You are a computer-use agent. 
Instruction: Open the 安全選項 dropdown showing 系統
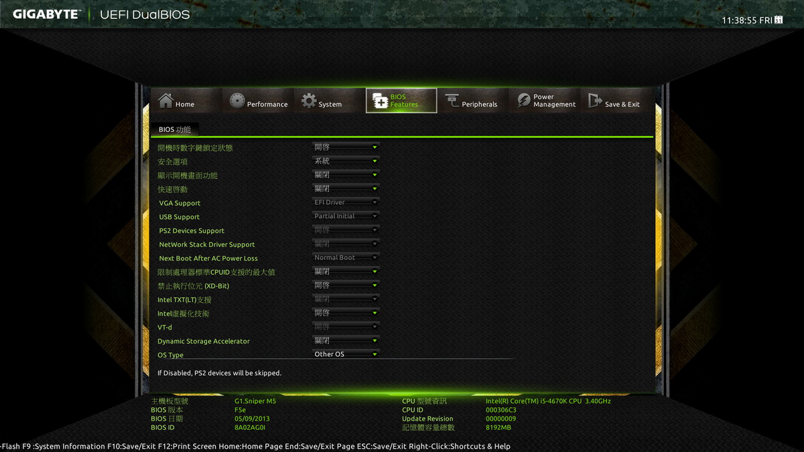coord(346,161)
